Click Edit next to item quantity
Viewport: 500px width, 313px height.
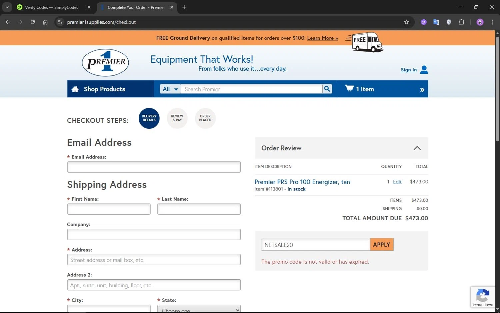point(397,182)
